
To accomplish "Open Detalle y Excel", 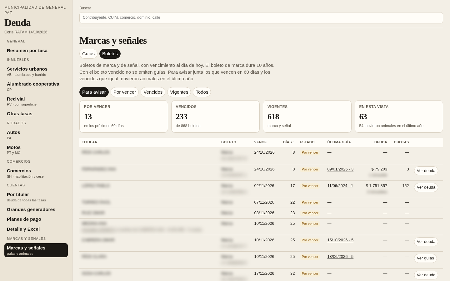I will point(36,229).
